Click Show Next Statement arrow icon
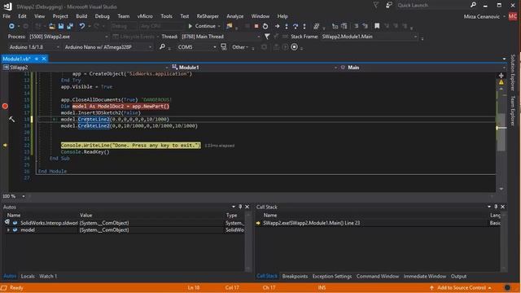Image resolution: width=521 pixels, height=293 pixels. 277,26
